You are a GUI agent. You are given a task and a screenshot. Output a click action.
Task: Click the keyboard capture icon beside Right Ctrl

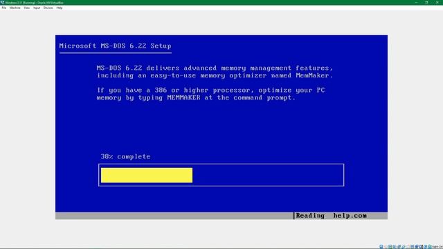tap(429, 247)
